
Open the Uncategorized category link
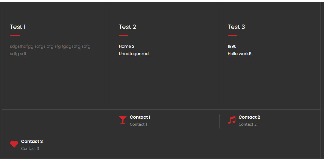(x=134, y=54)
